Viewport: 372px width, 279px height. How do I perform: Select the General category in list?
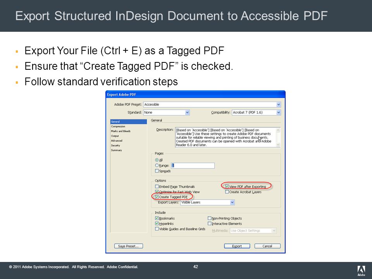coord(128,121)
